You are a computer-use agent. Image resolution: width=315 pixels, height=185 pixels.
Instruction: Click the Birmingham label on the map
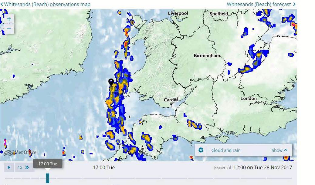click(207, 55)
